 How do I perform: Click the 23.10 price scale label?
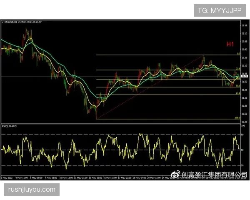[x=244, y=33]
